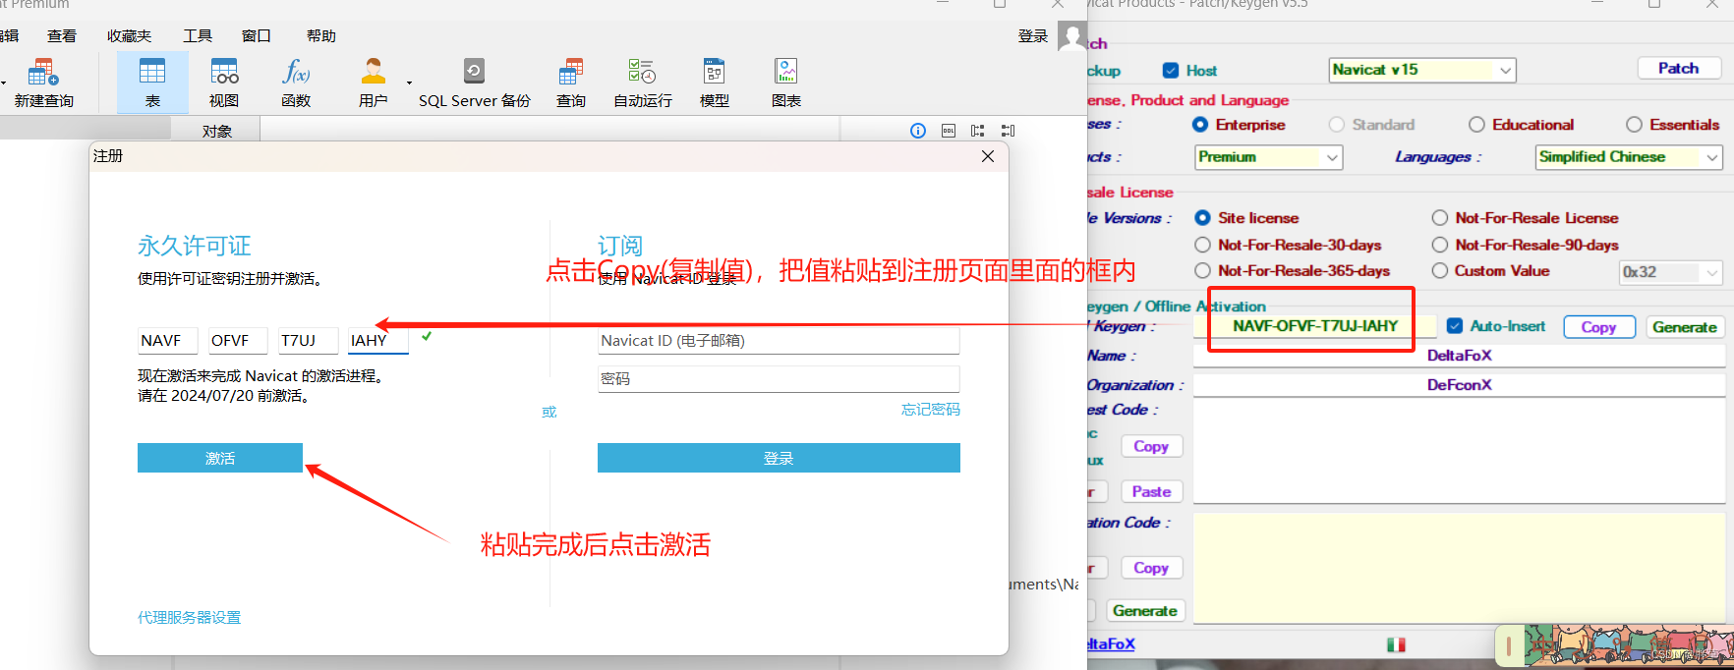Open the 图表 charts toolbar icon
Image resolution: width=1734 pixels, height=670 pixels.
[786, 83]
